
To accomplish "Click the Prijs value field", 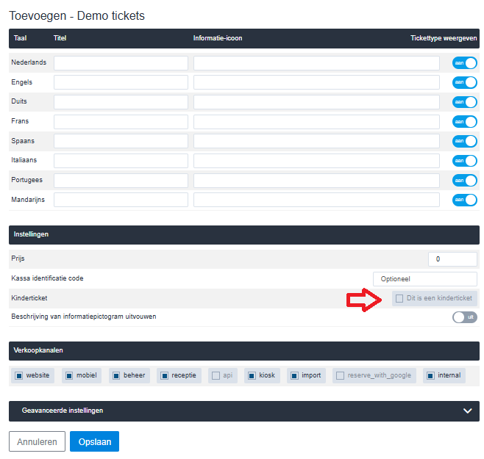I will (452, 259).
